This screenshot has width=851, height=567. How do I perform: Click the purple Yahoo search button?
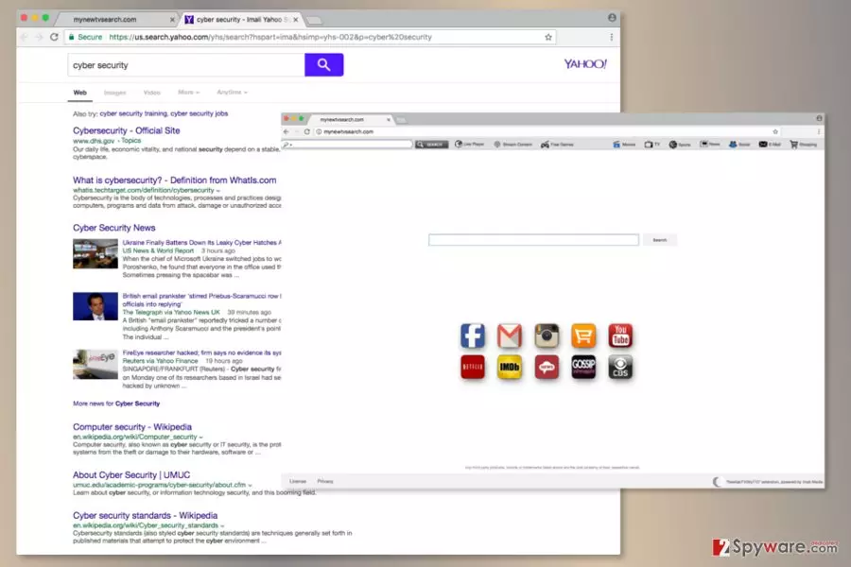[324, 64]
